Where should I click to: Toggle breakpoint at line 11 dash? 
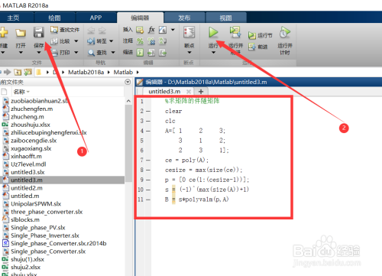148,200
